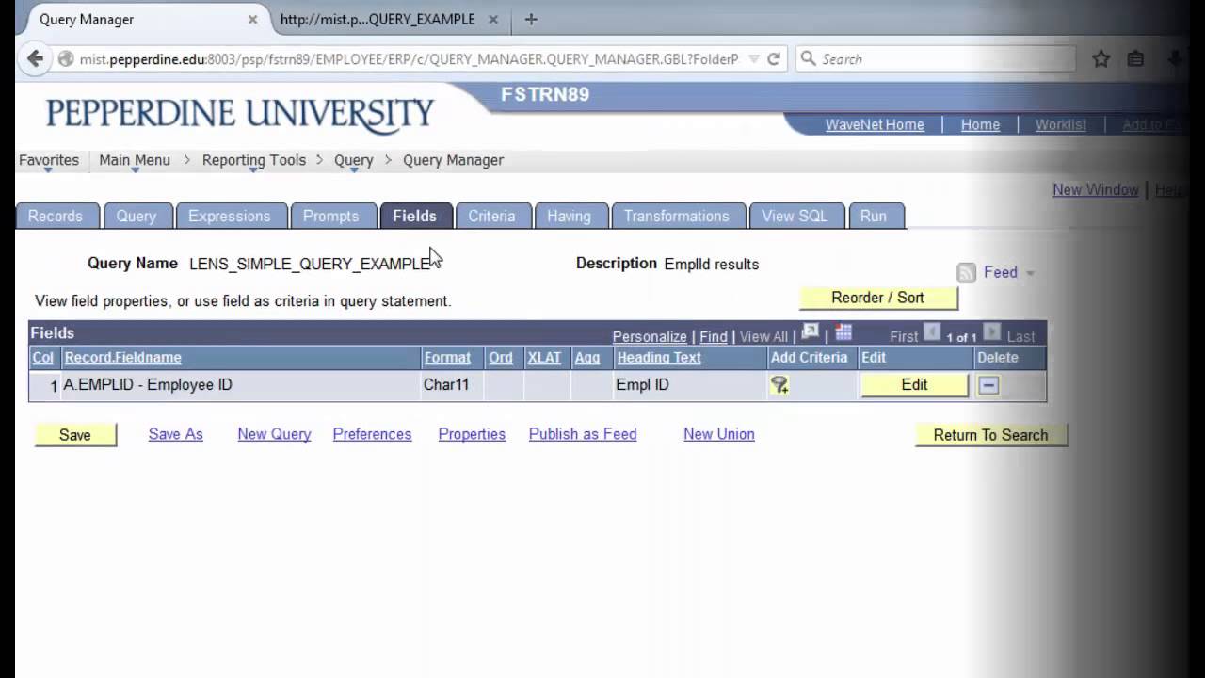The image size is (1205, 678).
Task: Close the Query Manager browser tab
Action: (252, 19)
